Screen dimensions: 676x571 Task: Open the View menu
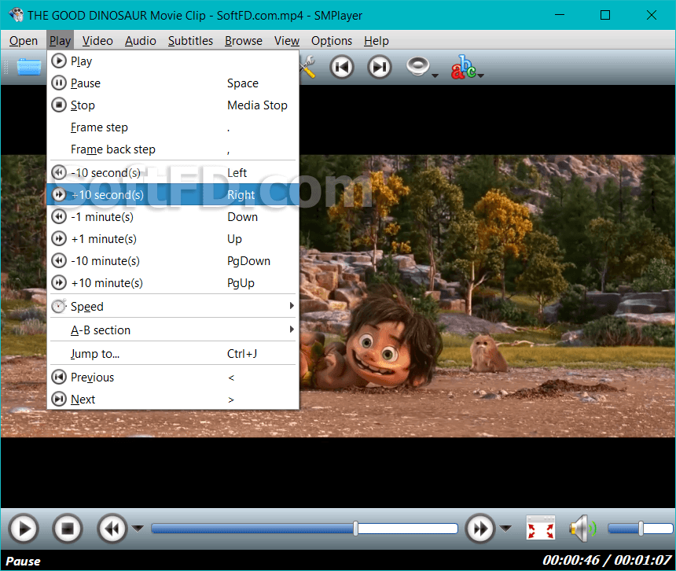(287, 41)
